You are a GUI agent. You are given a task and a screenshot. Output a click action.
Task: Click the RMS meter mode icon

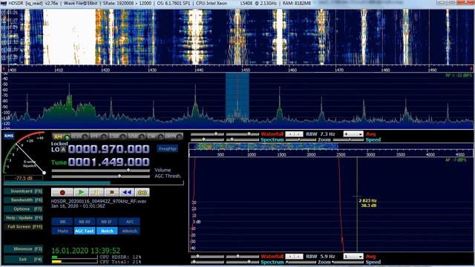pyautogui.click(x=9, y=136)
